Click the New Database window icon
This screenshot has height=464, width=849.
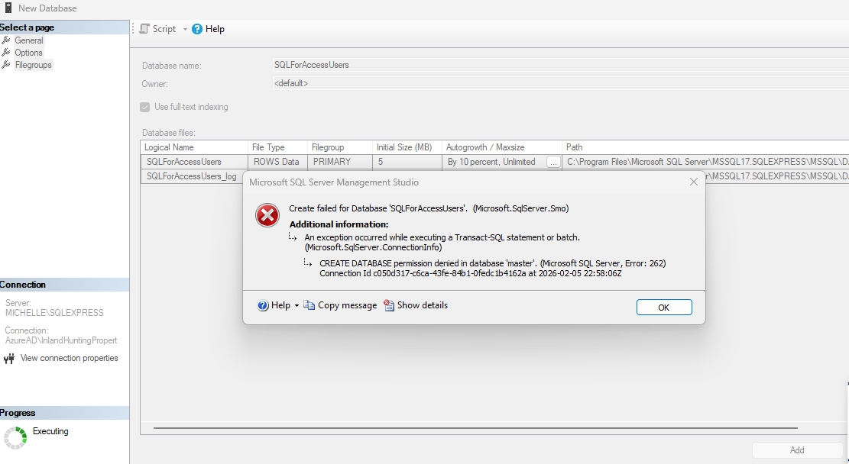pos(8,8)
